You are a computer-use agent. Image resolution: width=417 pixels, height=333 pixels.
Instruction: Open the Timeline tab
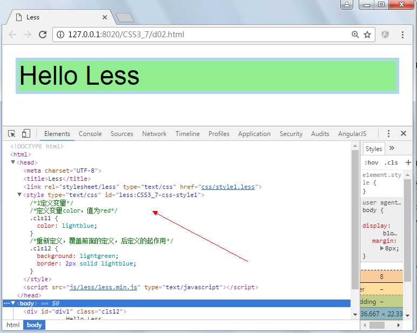point(187,134)
